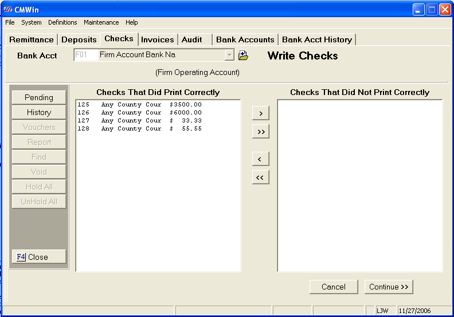
Task: Click the Continue >> button
Action: (x=389, y=287)
